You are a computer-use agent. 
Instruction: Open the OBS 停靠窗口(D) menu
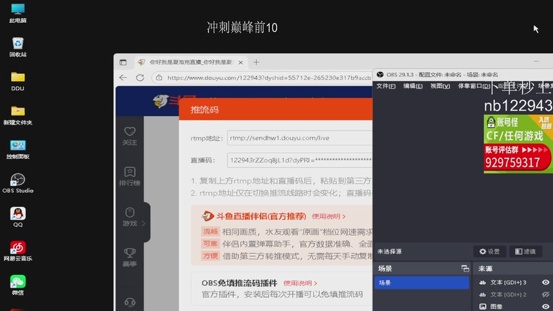474,86
